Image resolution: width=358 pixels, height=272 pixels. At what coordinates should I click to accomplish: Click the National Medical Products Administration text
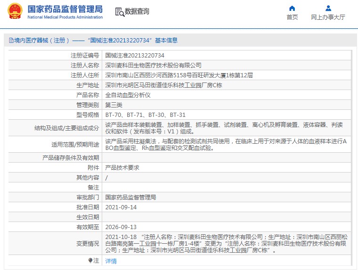coord(65,17)
